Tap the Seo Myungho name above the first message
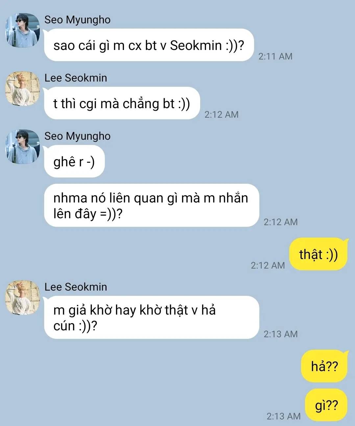Image resolution: width=355 pixels, height=426 pixels. [x=77, y=20]
